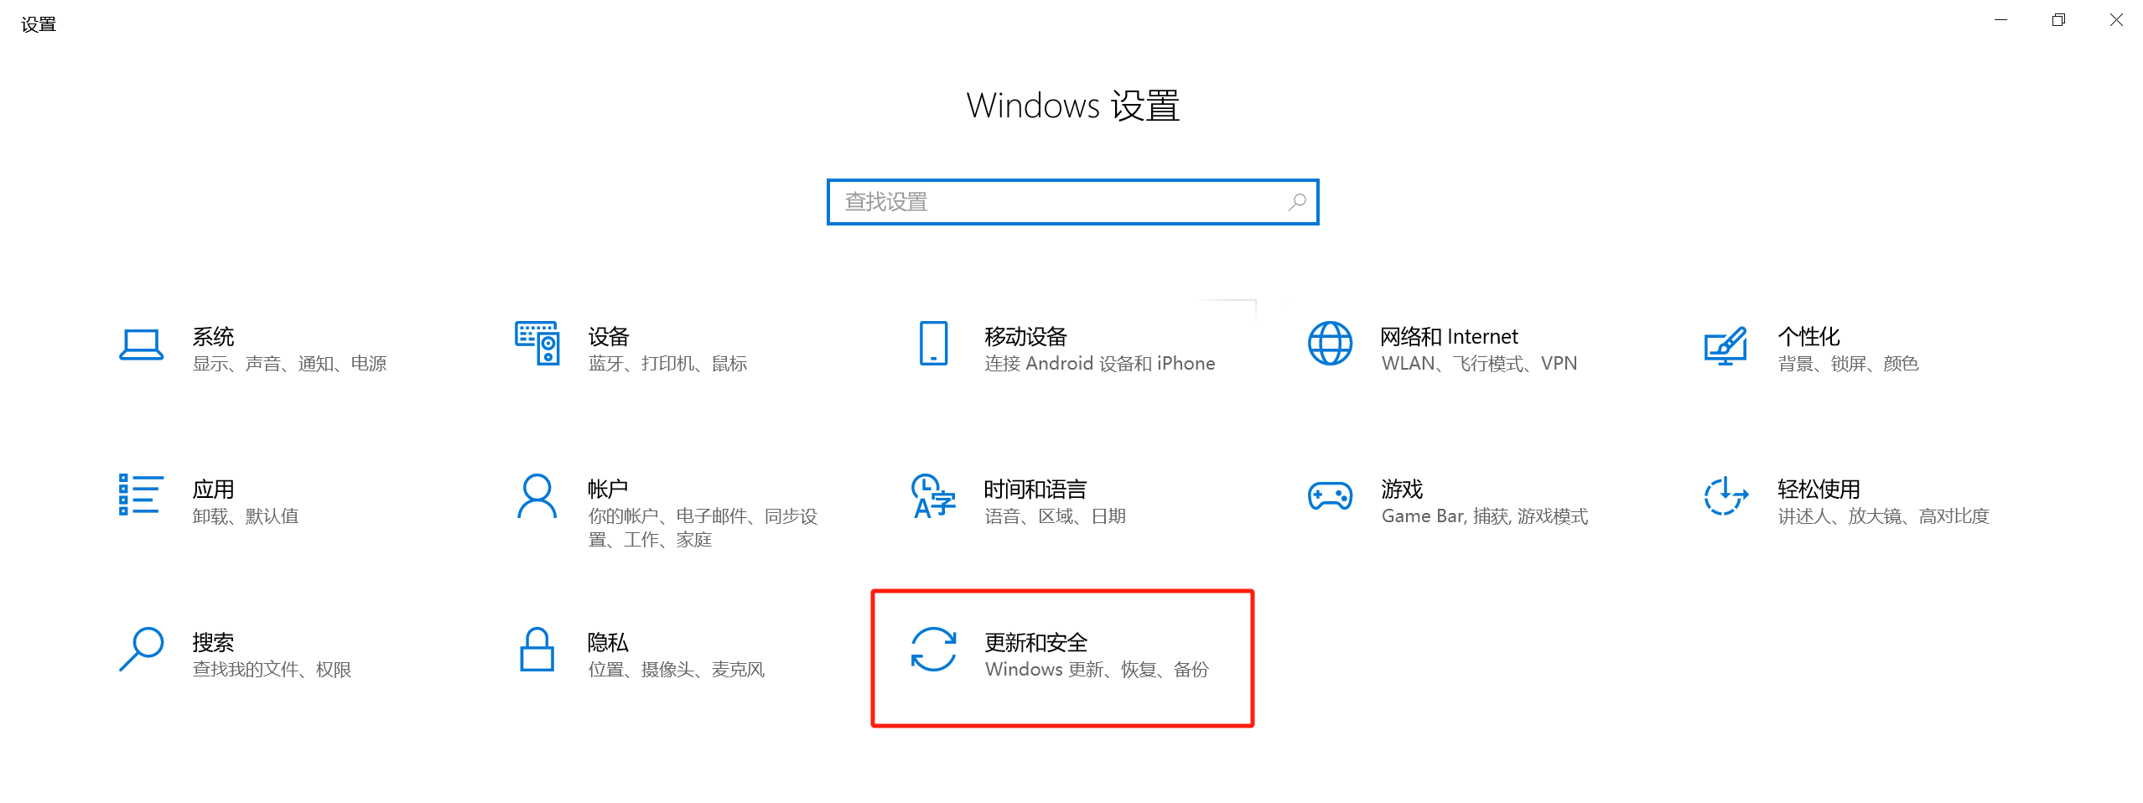Select the 网络和 Internet heading

click(x=1449, y=337)
